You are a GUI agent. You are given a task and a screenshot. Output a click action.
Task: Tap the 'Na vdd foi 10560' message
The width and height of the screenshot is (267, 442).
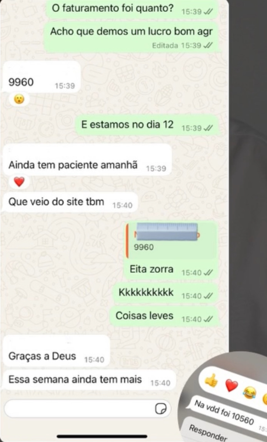224,412
